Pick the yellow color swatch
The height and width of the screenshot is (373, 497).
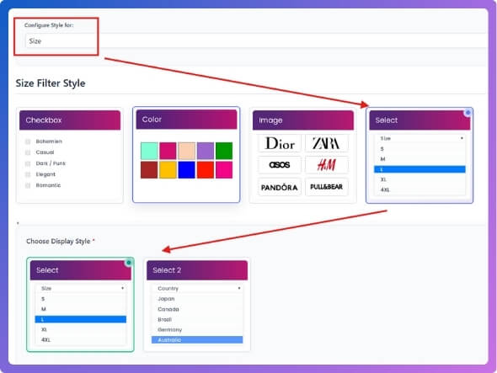coord(168,170)
